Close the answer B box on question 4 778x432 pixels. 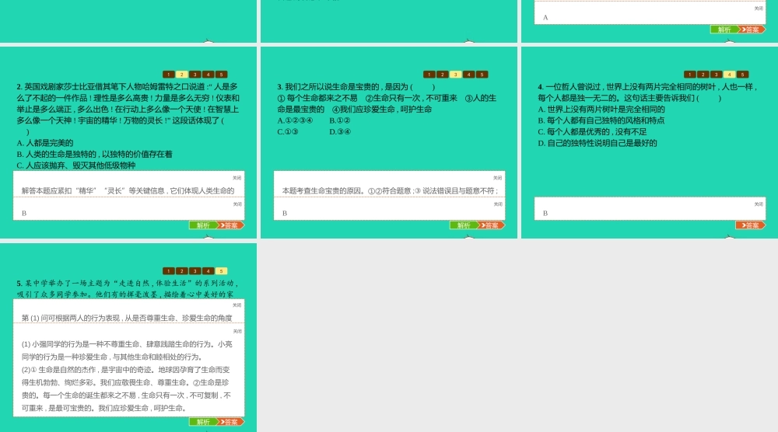[759, 204]
